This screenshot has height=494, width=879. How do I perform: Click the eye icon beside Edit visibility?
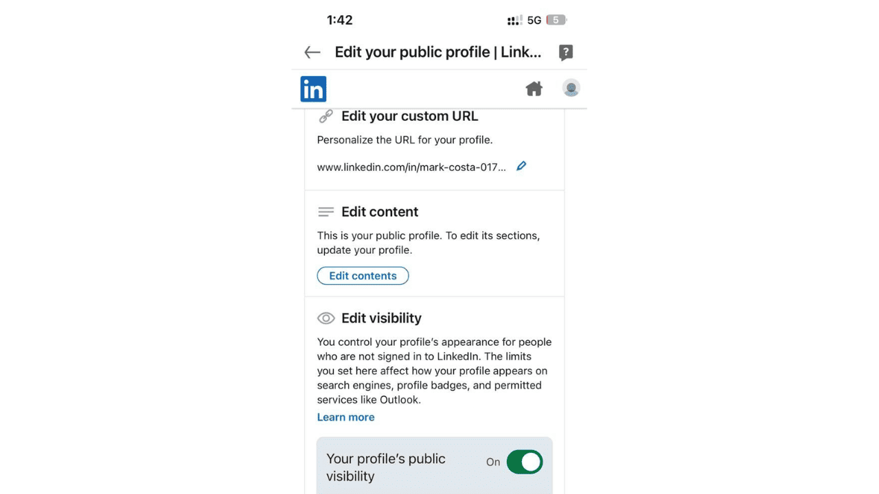click(326, 318)
